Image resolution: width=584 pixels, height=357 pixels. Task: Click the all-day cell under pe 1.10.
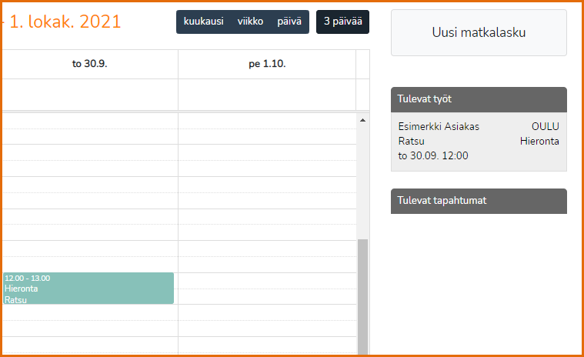(267, 95)
